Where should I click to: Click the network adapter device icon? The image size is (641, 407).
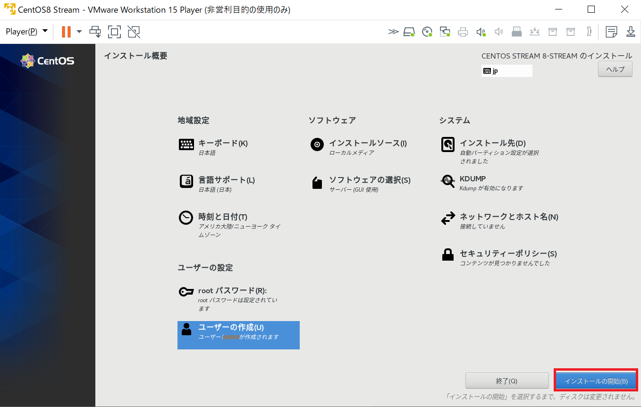[x=445, y=32]
